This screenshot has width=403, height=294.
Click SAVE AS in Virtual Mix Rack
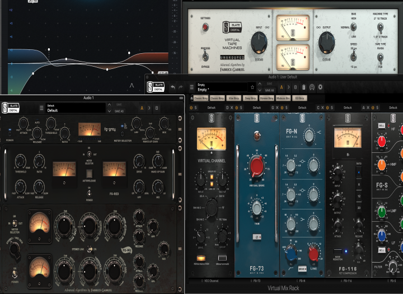(x=269, y=90)
